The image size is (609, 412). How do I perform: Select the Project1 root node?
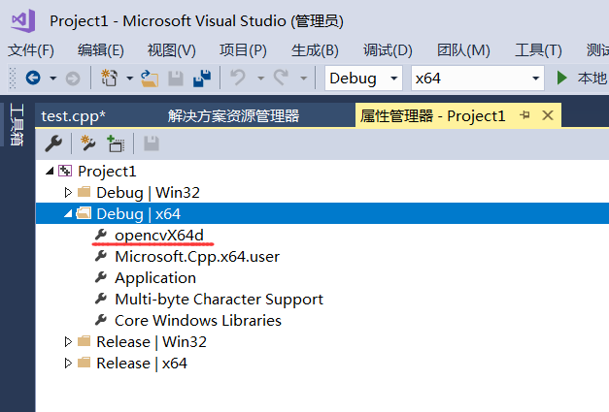pos(107,172)
